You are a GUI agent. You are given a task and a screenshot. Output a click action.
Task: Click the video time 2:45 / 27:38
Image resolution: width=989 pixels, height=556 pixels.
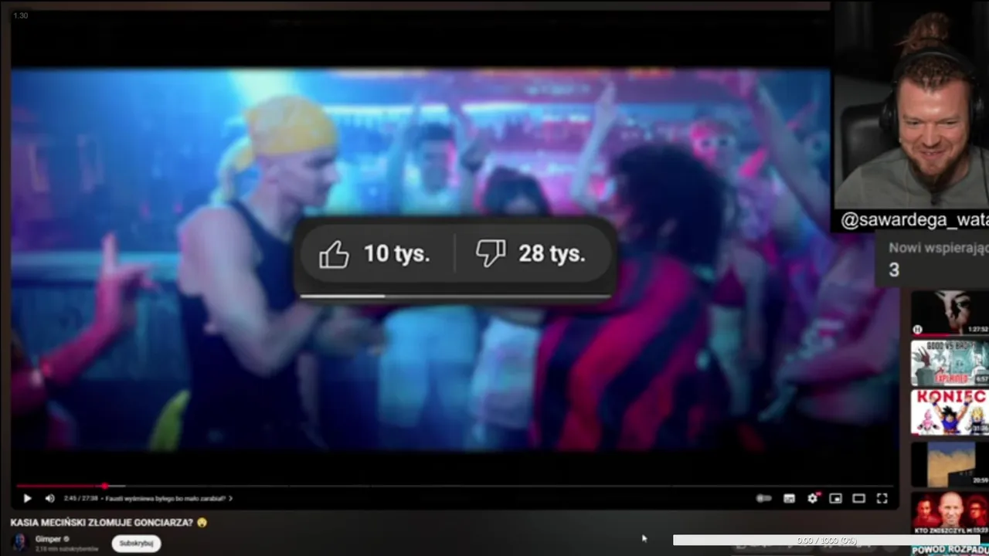(81, 499)
